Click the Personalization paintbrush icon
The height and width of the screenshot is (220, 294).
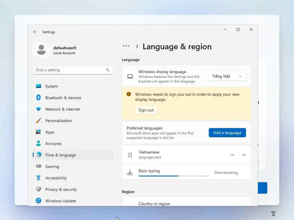pos(38,121)
